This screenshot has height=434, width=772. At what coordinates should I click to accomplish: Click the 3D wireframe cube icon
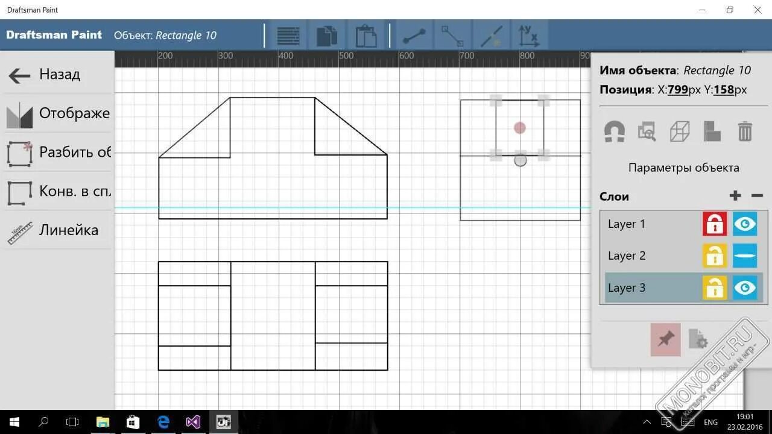pos(680,131)
